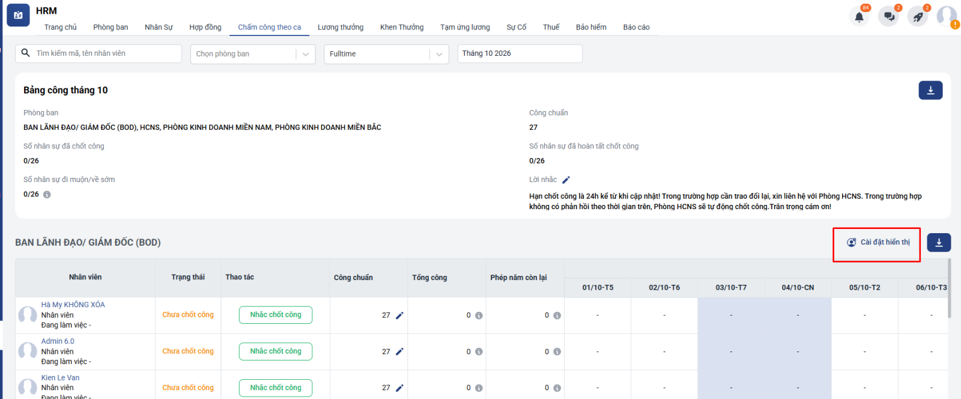The width and height of the screenshot is (961, 399).
Task: Show Phép năm còn lại info for Admin 6.0
Action: 557,352
